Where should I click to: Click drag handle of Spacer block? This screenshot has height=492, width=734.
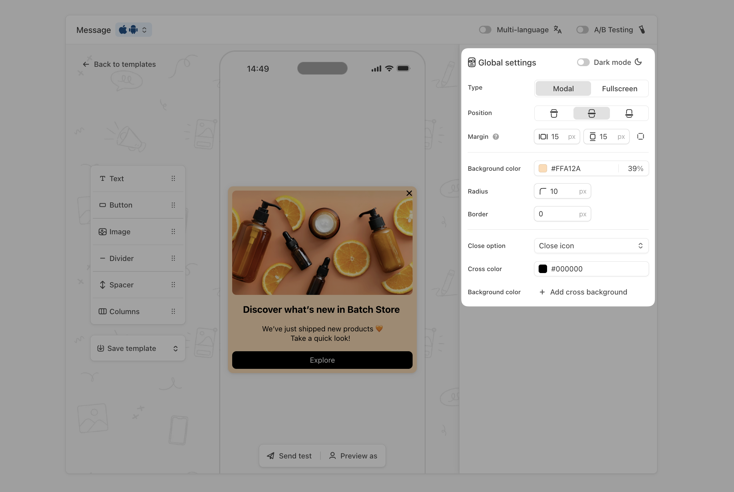tap(173, 285)
